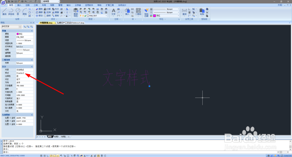Click the Text (文字) annotation tool
The width and height of the screenshot is (292, 157).
(x=113, y=12)
